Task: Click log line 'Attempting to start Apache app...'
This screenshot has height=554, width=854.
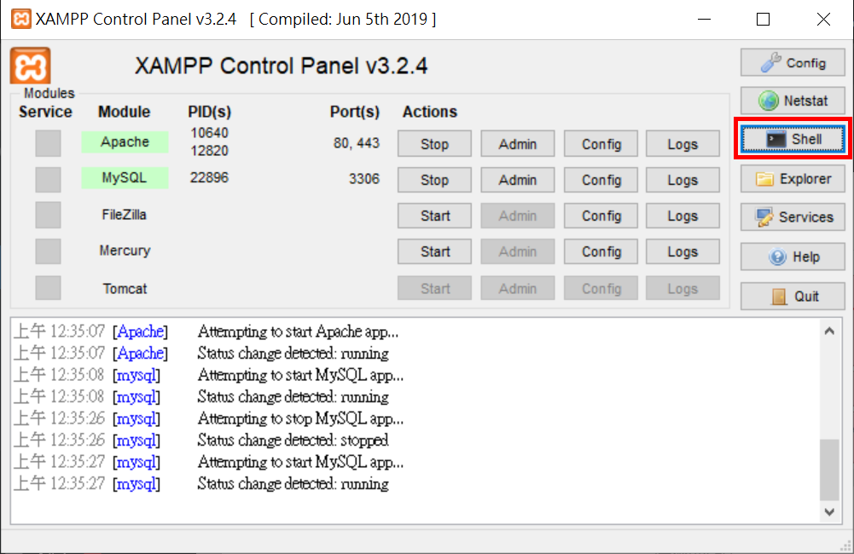Action: 298,332
